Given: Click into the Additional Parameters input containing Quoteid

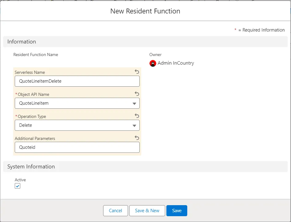Looking at the screenshot, I should (x=77, y=147).
